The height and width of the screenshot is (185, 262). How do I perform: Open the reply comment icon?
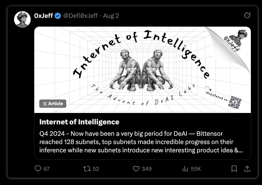tap(38, 168)
